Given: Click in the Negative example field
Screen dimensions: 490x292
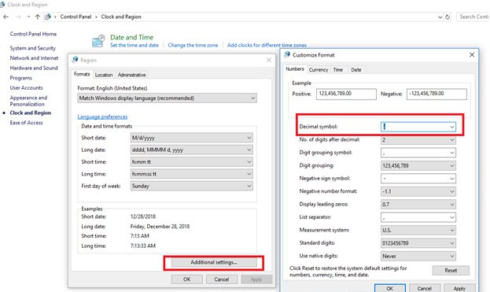Looking at the screenshot, I should coord(437,94).
